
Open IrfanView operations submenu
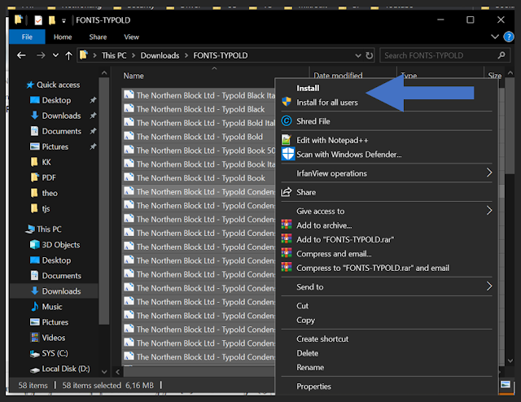pos(387,173)
